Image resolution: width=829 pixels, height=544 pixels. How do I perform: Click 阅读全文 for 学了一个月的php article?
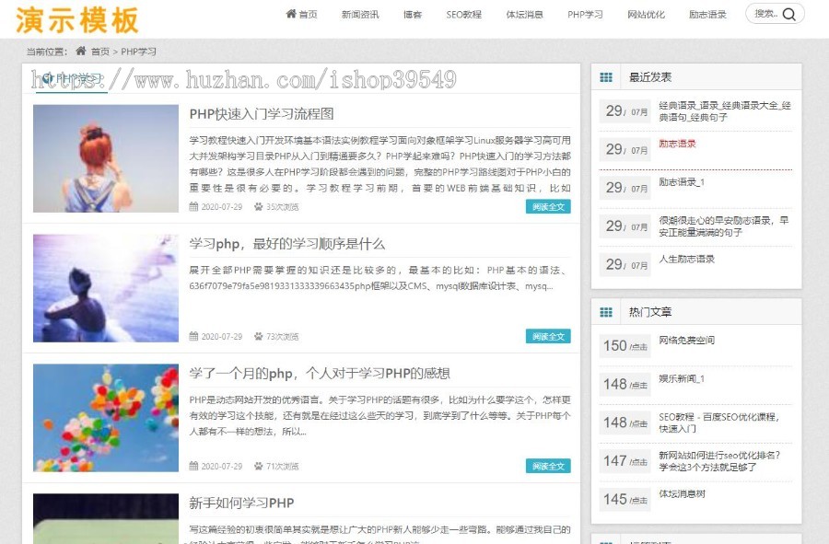(548, 467)
